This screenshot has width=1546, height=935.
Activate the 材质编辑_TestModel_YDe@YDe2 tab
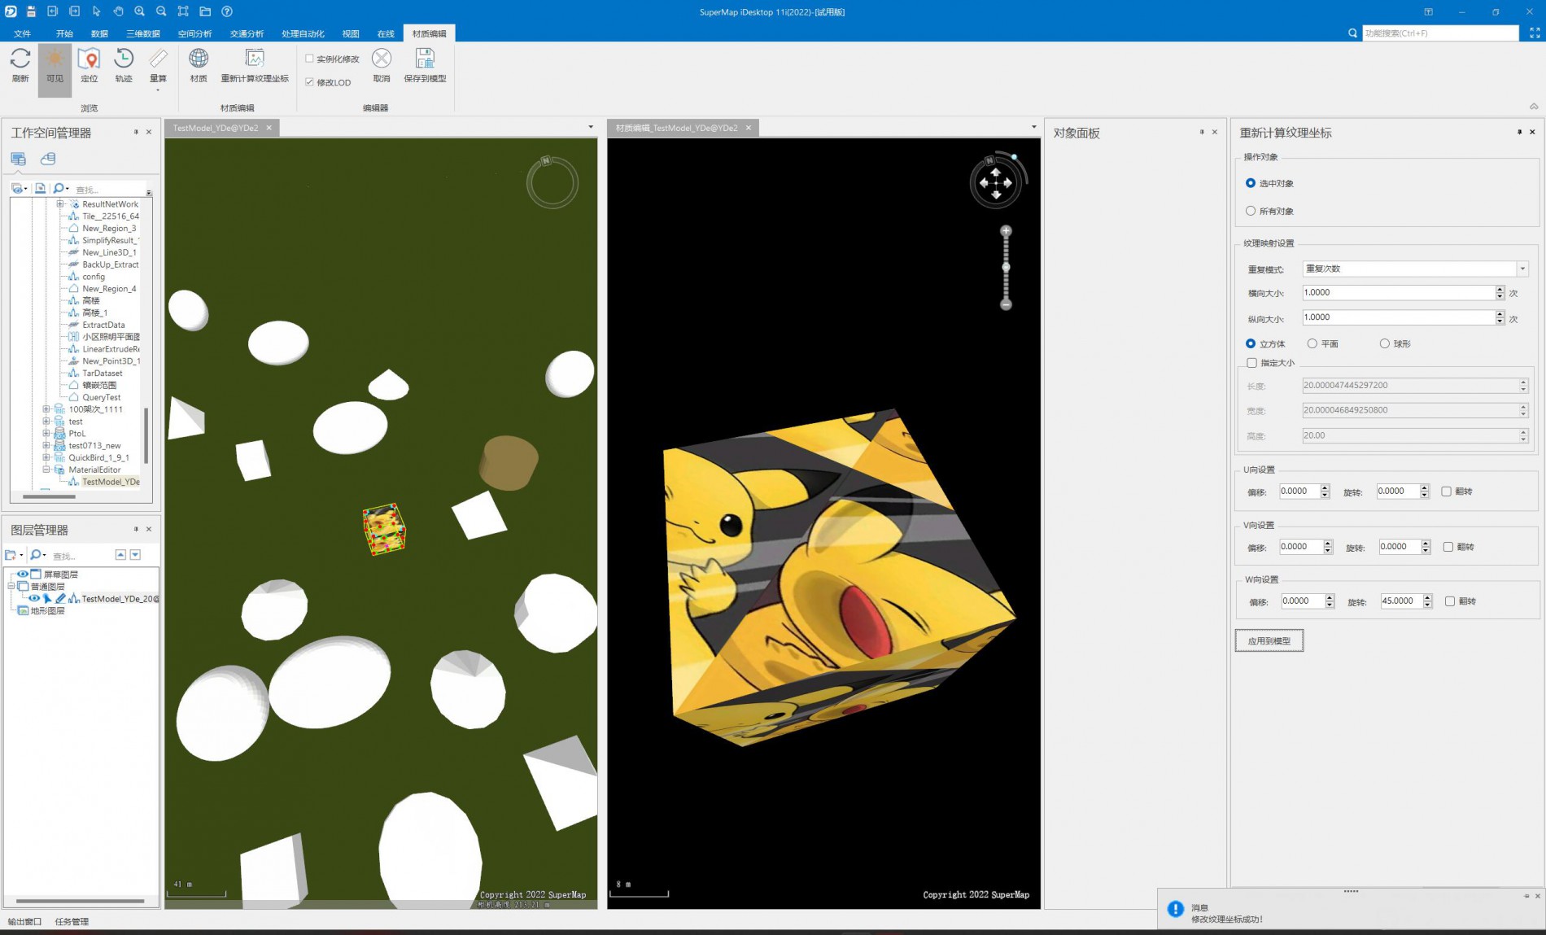[x=677, y=128]
